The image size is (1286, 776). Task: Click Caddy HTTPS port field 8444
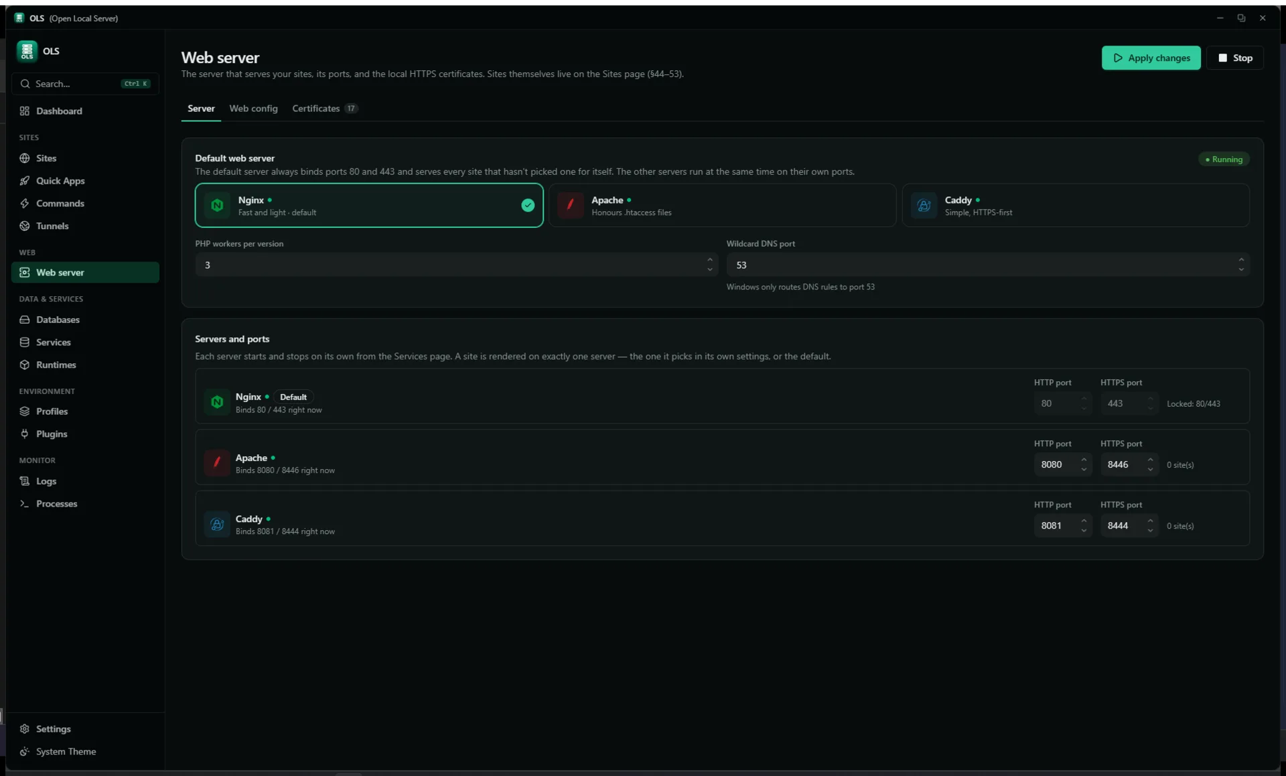point(1129,525)
